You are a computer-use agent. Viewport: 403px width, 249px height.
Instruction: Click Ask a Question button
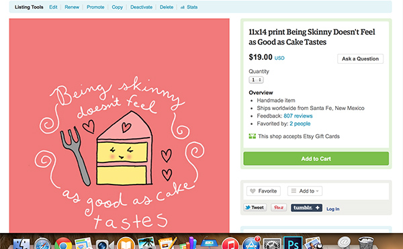360,59
